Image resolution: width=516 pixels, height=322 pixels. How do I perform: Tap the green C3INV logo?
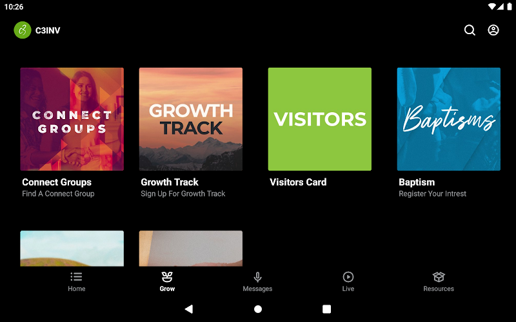pos(23,30)
